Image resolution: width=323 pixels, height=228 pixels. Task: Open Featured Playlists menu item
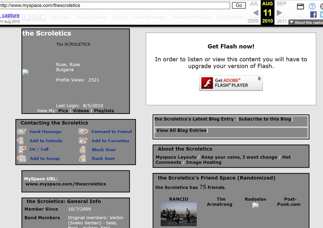(x=191, y=17)
